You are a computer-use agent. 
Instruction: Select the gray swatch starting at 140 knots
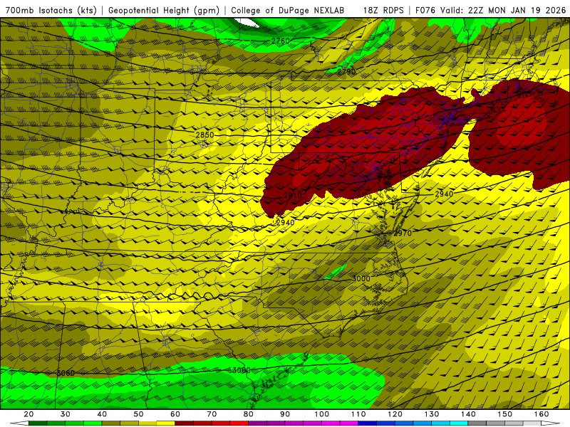(x=477, y=423)
